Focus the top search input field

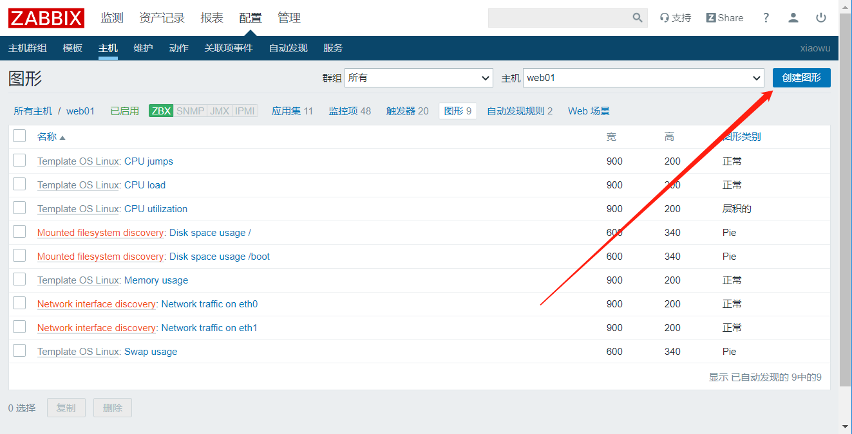coord(557,18)
